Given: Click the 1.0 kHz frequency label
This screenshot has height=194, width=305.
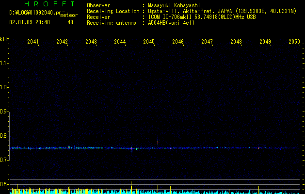Looking at the screenshot, I should (4, 87).
